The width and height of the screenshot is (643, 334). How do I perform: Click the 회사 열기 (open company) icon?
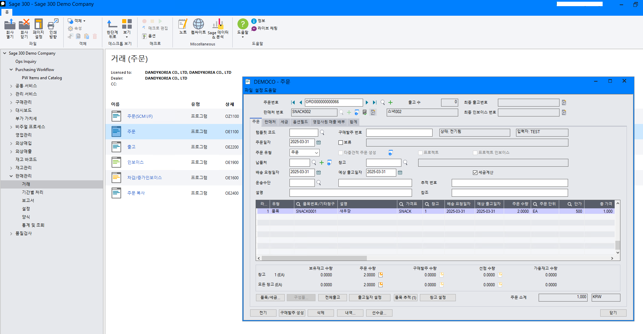pyautogui.click(x=10, y=28)
